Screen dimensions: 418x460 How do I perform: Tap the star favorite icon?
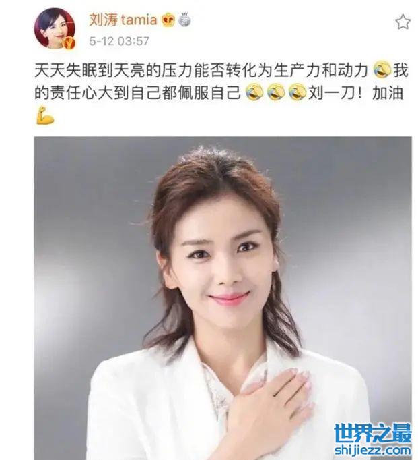pos(403,22)
